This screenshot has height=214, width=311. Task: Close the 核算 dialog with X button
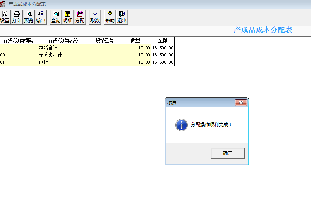[241, 103]
